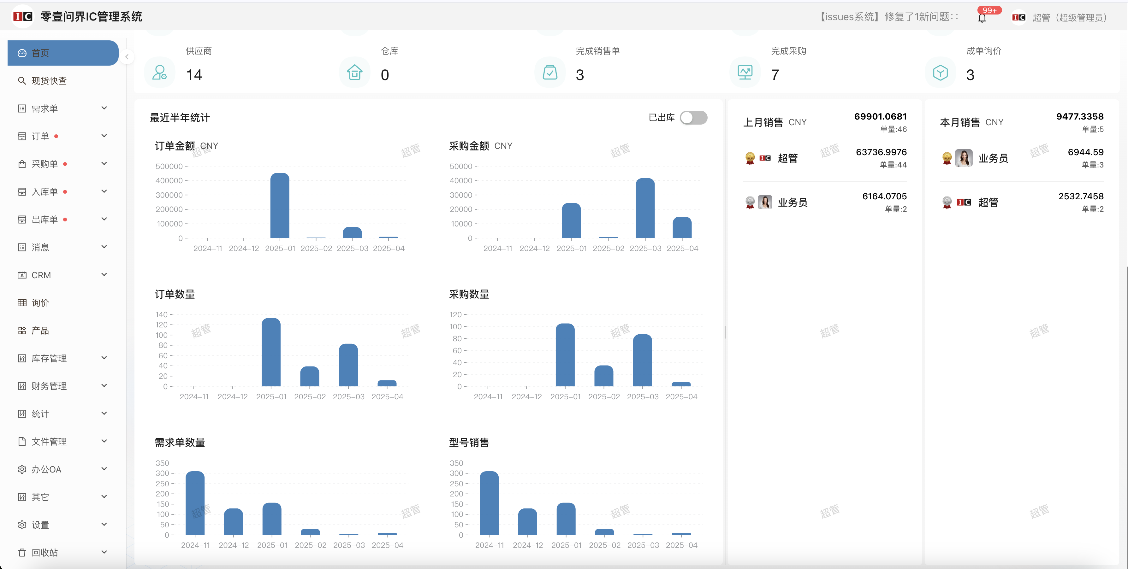Click the completed sales (完成销售单) icon

tap(550, 73)
